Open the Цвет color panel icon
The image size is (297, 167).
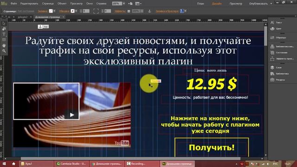click(x=272, y=29)
